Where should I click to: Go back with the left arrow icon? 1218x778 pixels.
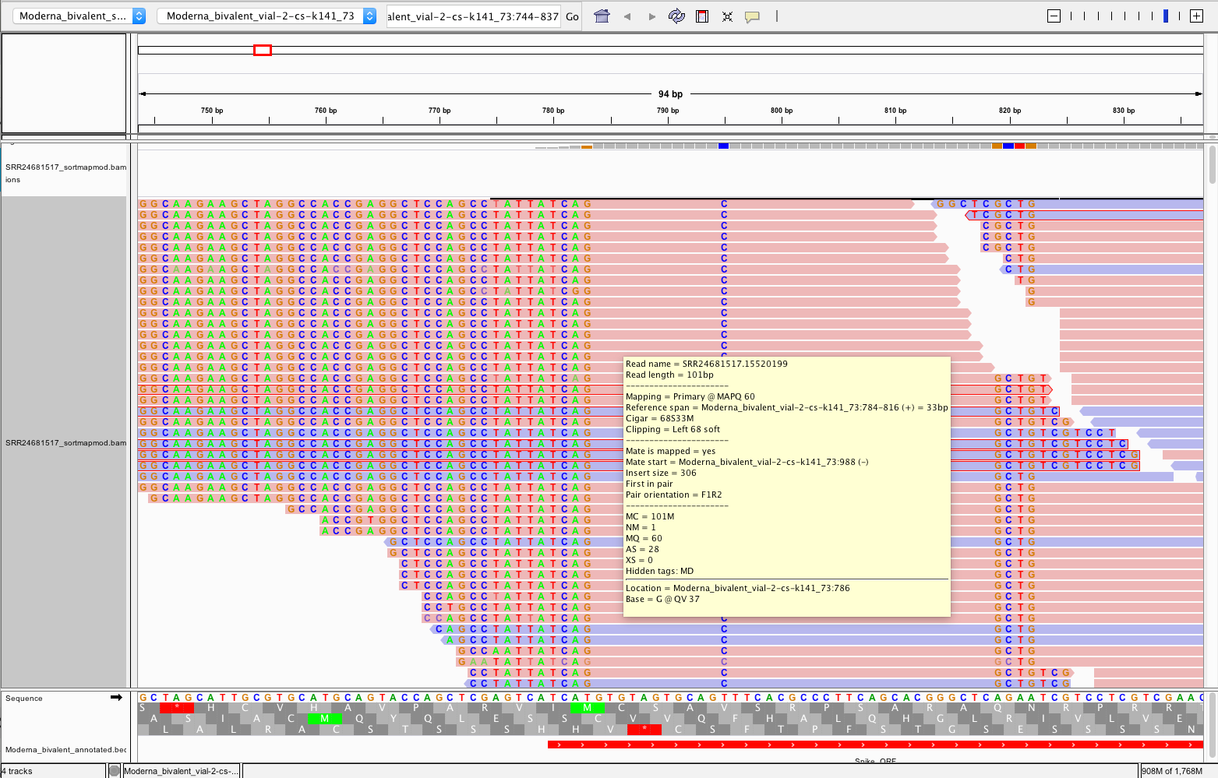click(627, 16)
